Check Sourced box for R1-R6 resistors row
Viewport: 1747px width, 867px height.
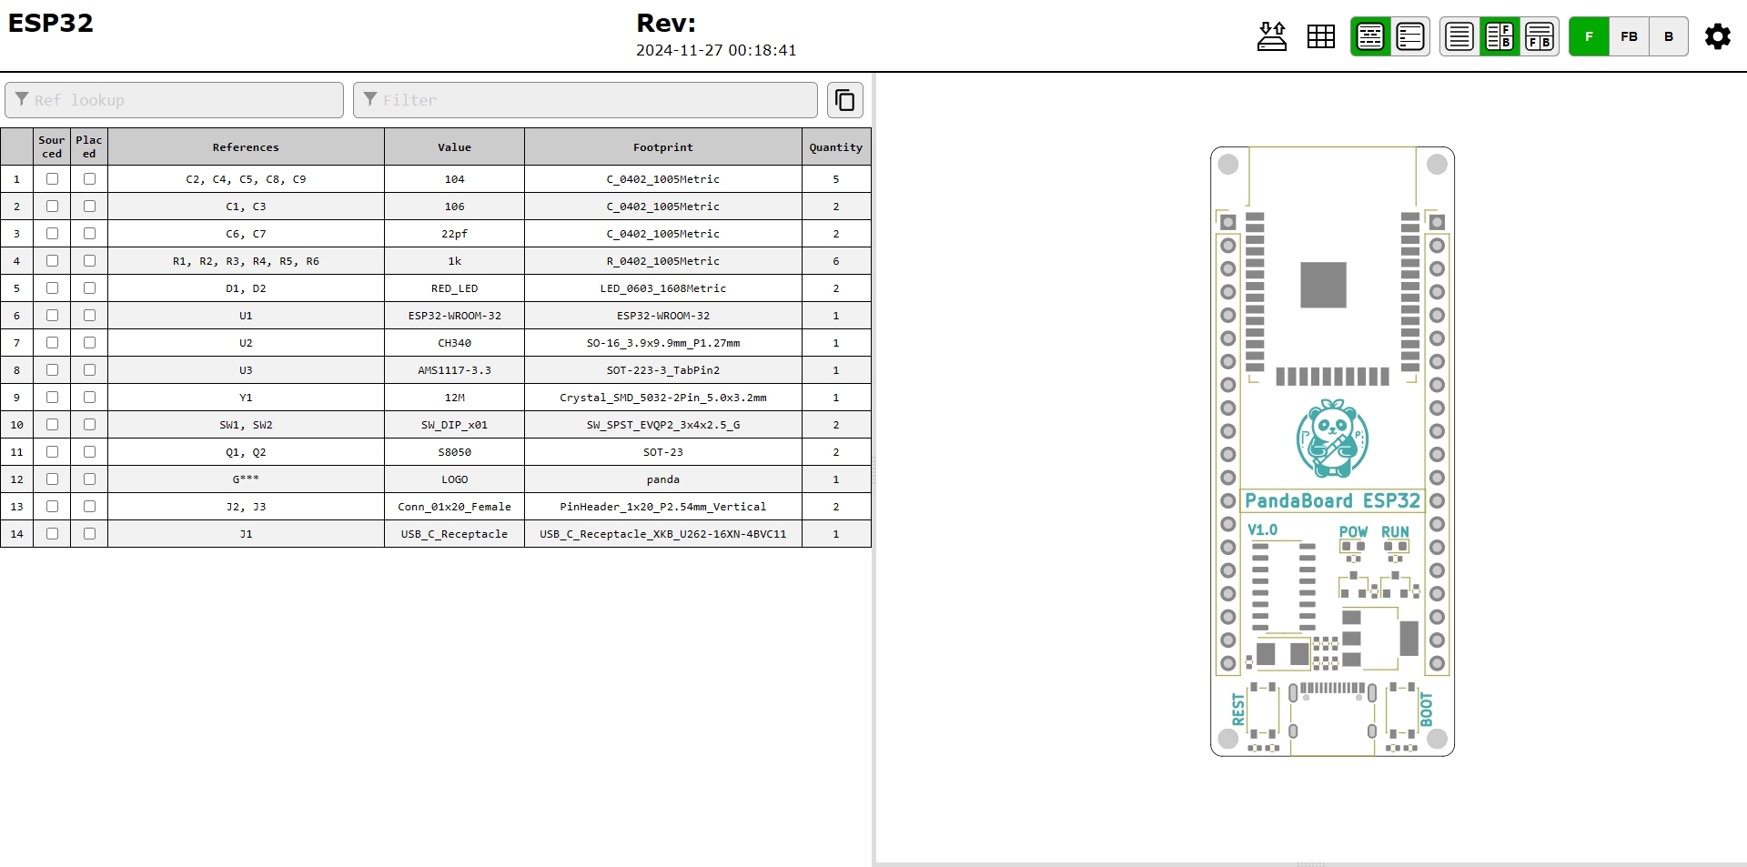click(x=52, y=261)
